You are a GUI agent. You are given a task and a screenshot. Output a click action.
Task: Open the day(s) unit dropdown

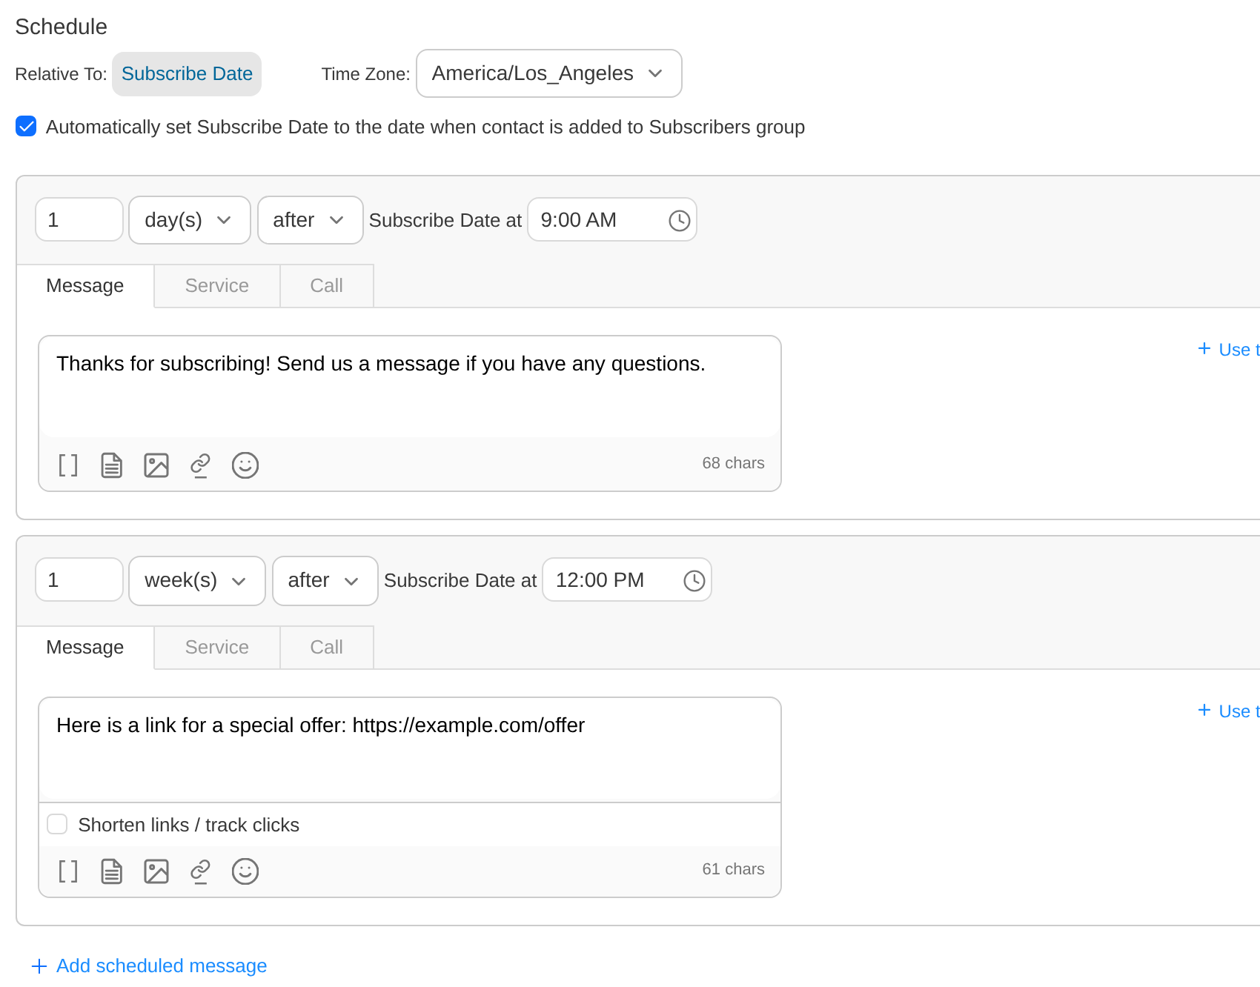[x=190, y=220]
